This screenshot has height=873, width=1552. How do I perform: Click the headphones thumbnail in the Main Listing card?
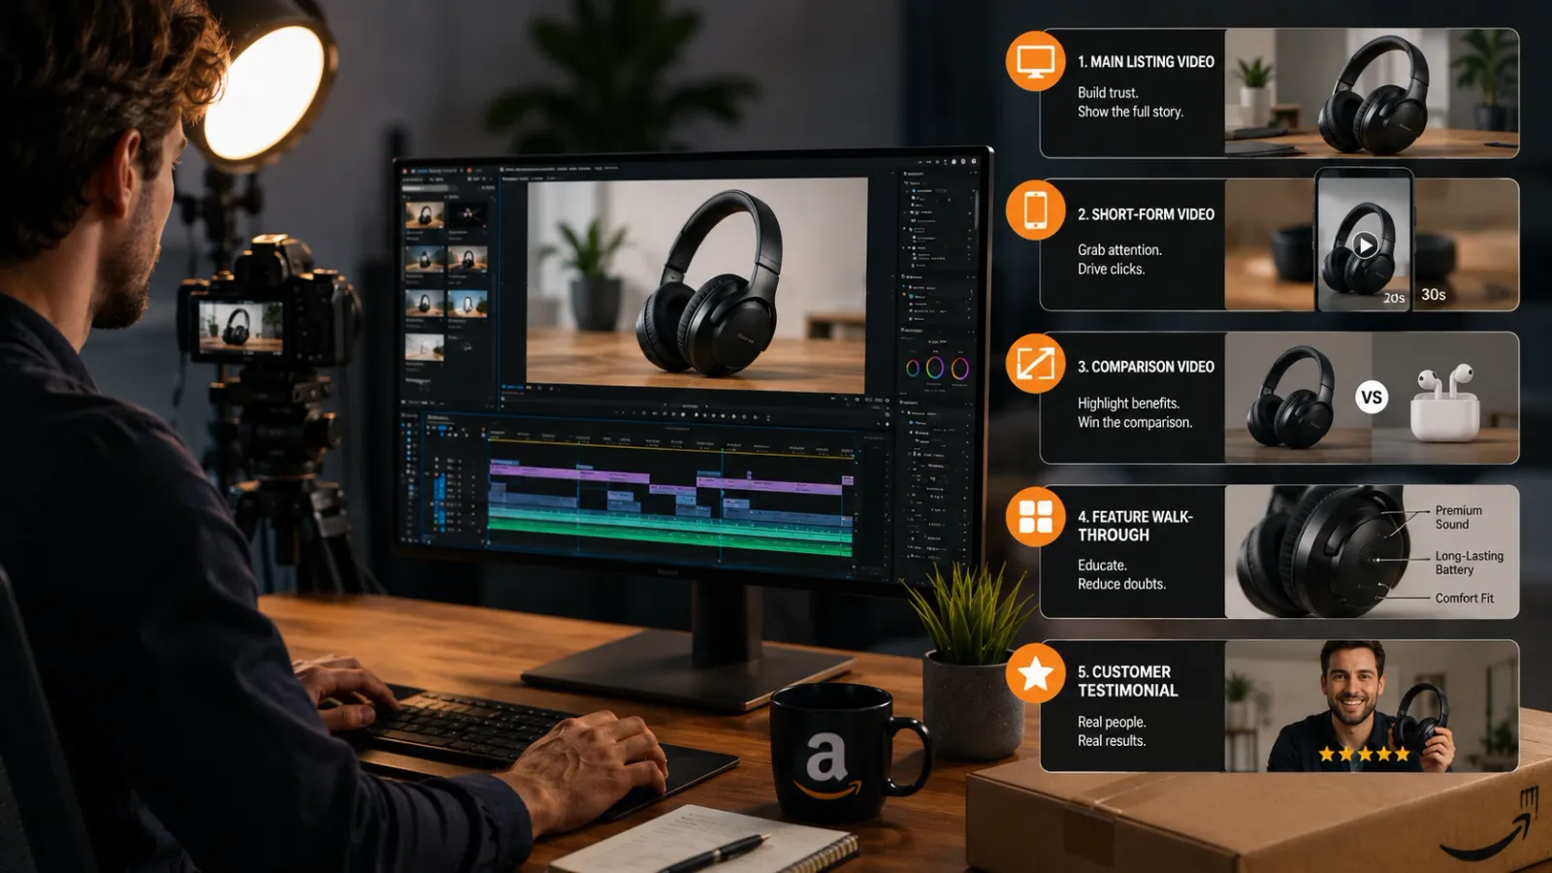point(1372,93)
